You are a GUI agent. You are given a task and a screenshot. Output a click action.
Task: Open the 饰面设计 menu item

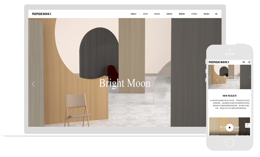tap(133, 14)
